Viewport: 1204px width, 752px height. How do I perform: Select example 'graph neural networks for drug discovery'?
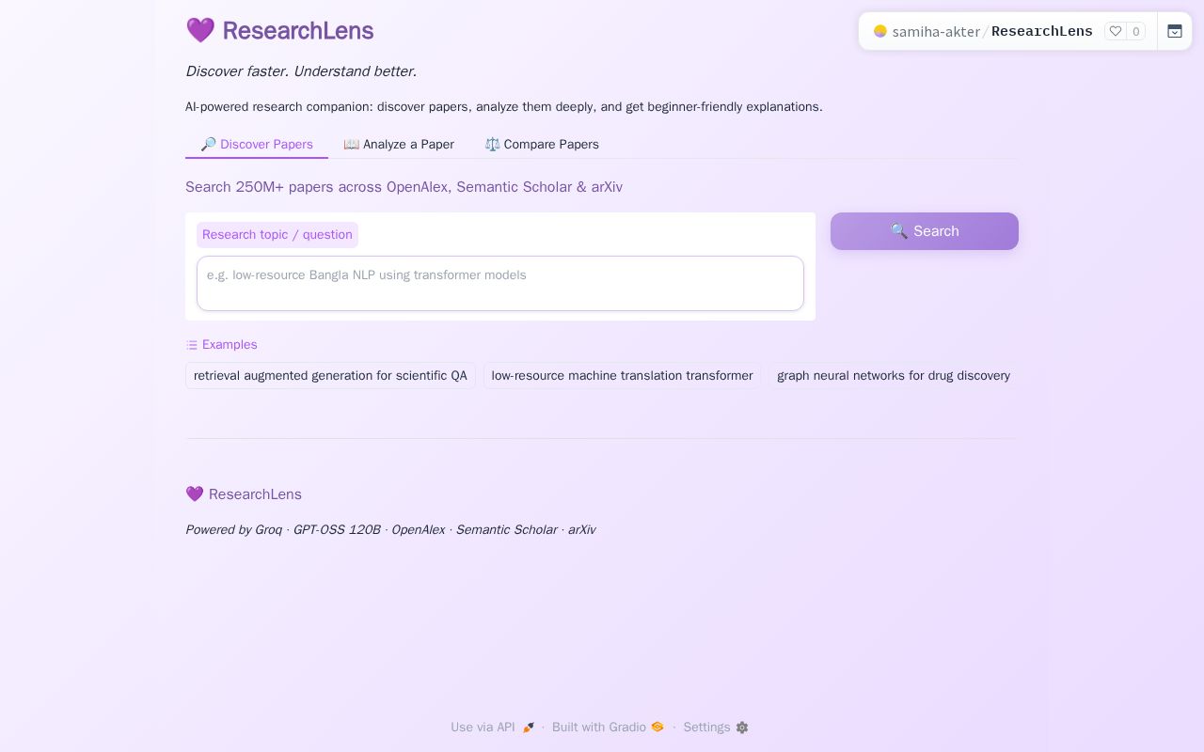894,376
